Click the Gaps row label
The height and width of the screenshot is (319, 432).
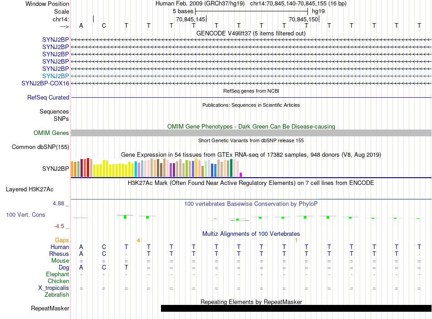coord(62,240)
